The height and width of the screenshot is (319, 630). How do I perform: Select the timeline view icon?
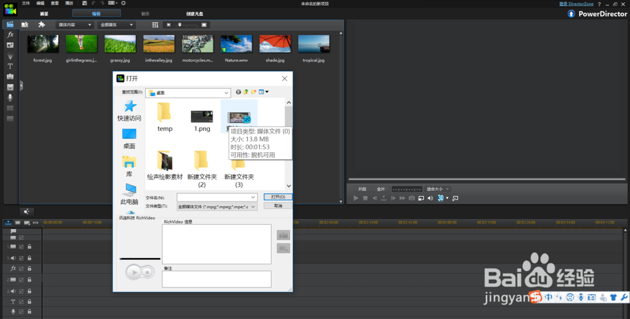(x=8, y=223)
